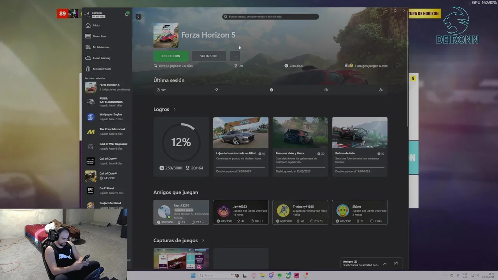Select The Crew Motorfest in recent list

pyautogui.click(x=107, y=131)
